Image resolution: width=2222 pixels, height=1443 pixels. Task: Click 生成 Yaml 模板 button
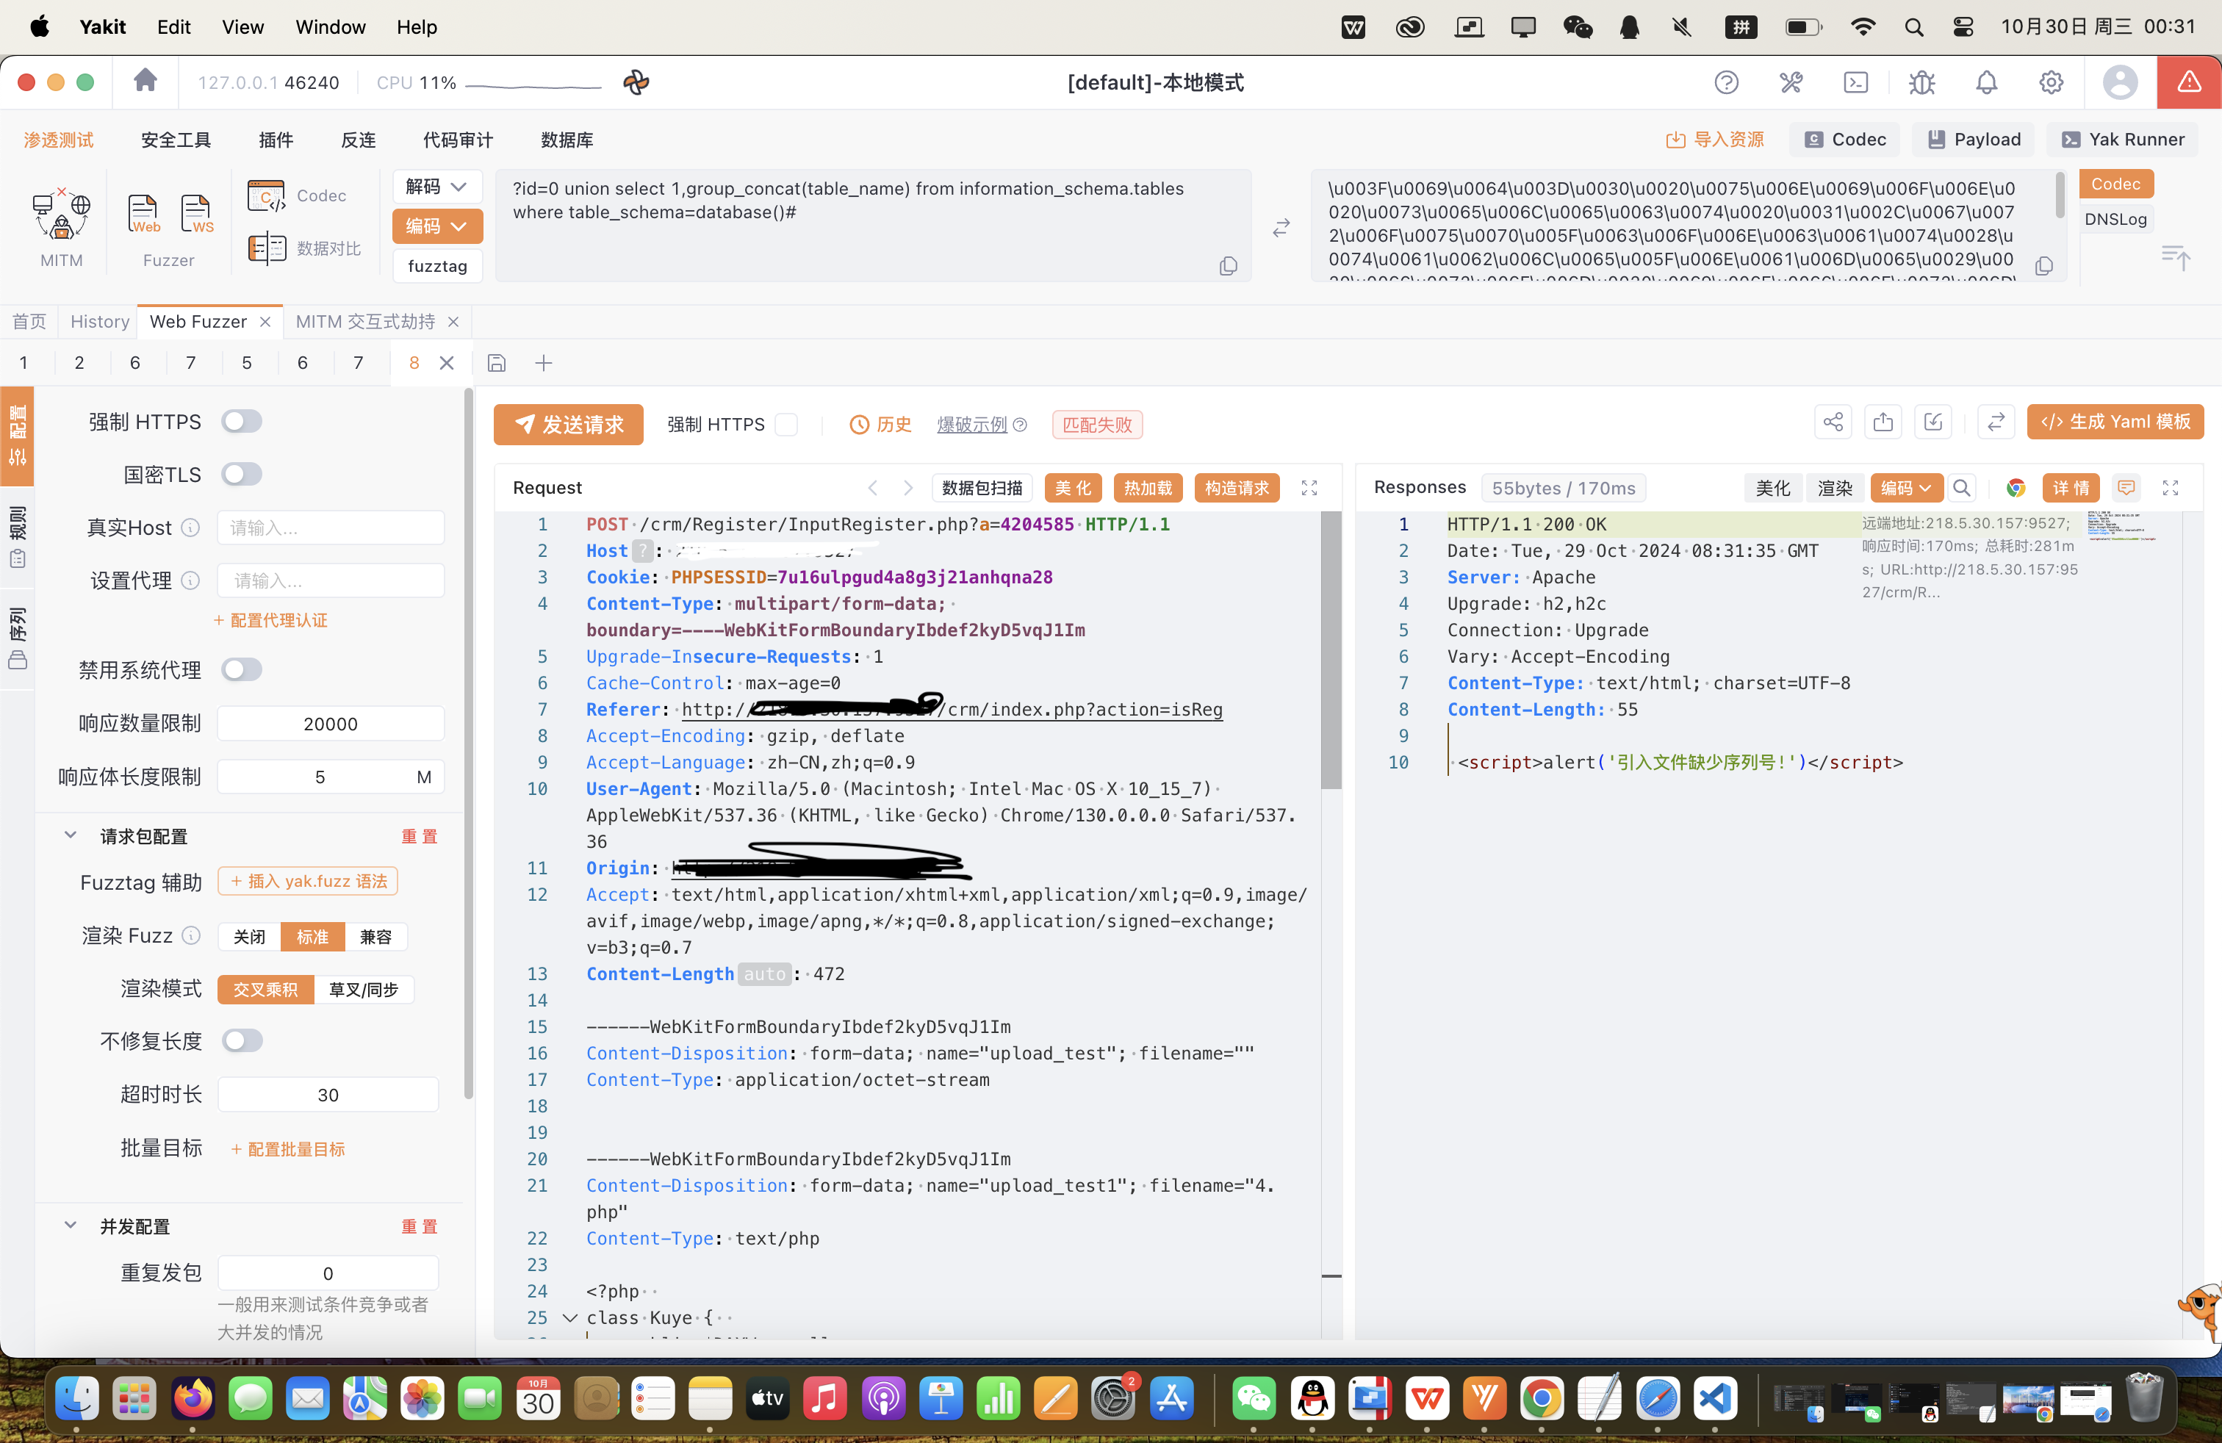2115,422
